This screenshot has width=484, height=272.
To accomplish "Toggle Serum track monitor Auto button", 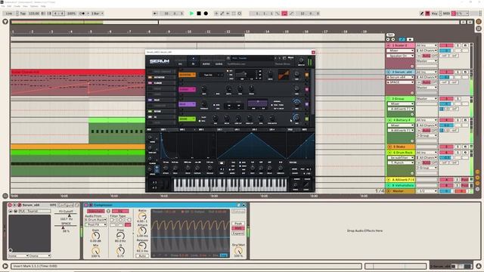I will [427, 82].
